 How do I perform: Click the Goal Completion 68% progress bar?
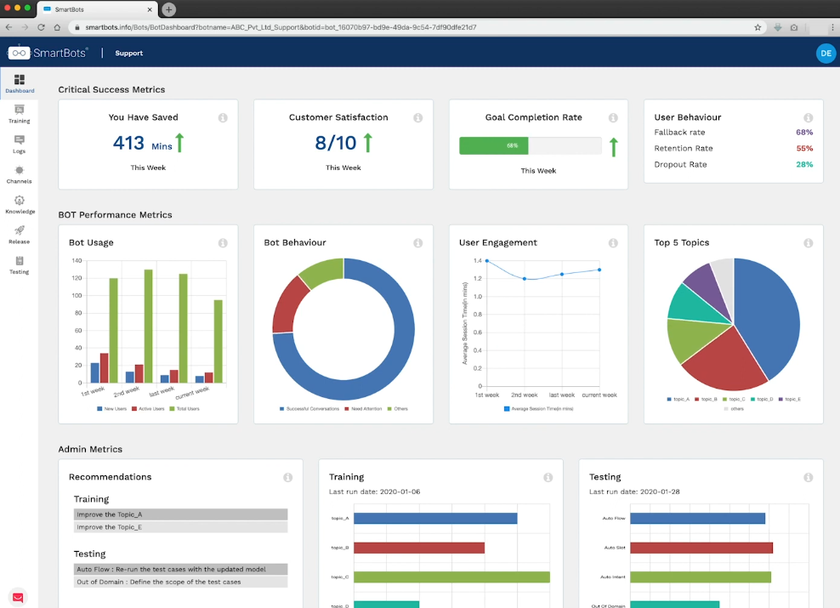tap(531, 145)
